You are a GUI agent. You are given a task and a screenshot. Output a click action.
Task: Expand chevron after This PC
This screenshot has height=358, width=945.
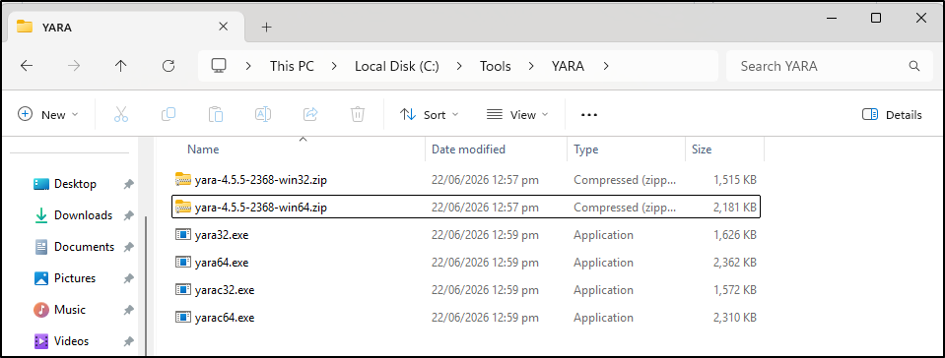[334, 66]
